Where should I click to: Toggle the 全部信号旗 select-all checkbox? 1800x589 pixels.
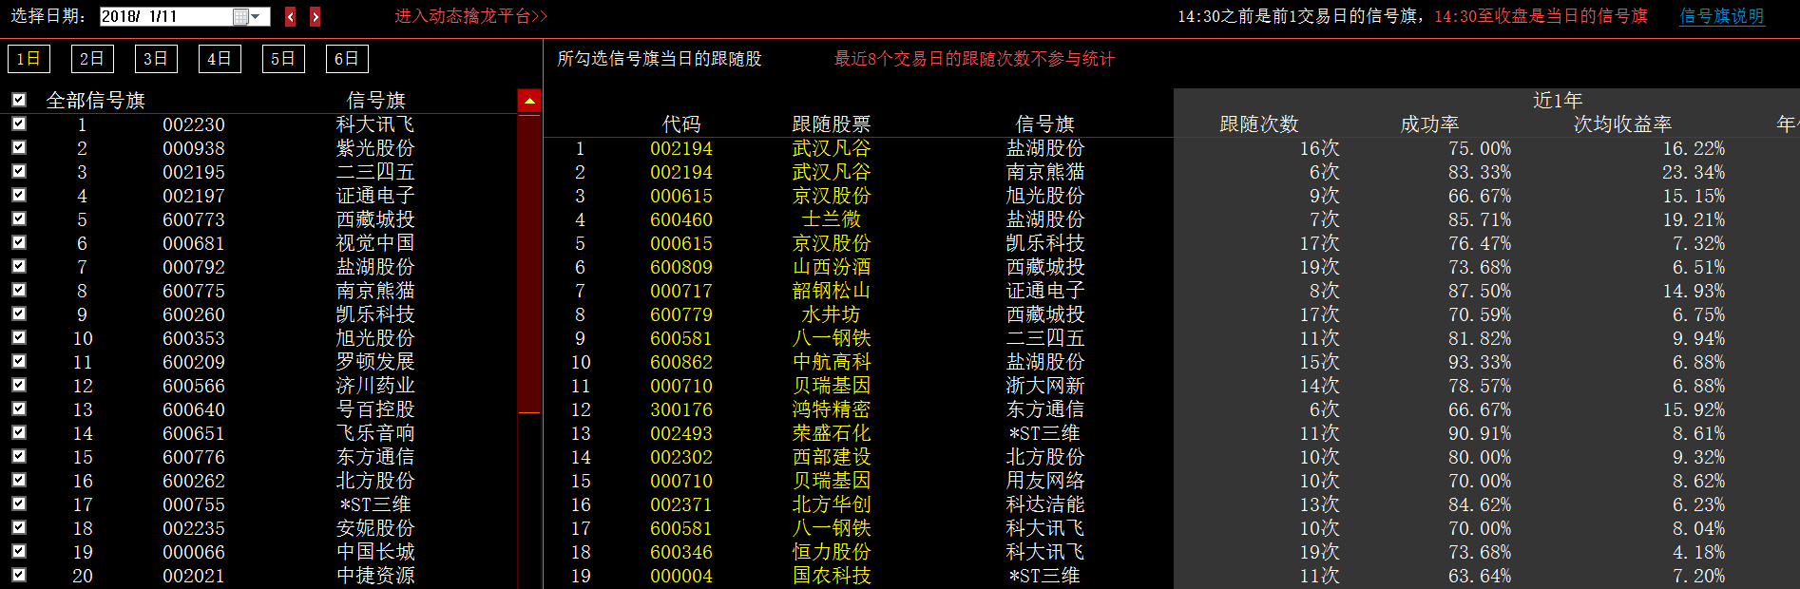(19, 100)
